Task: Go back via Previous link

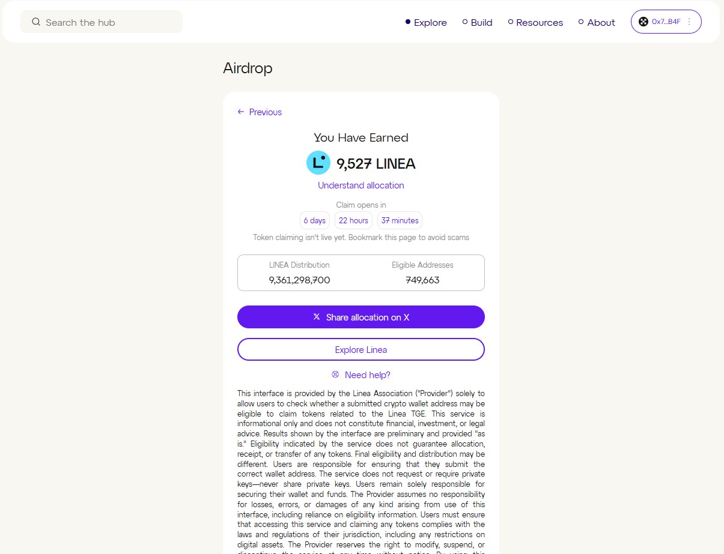Action: (265, 112)
